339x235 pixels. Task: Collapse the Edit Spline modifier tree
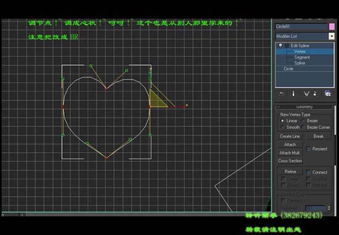tap(287, 46)
